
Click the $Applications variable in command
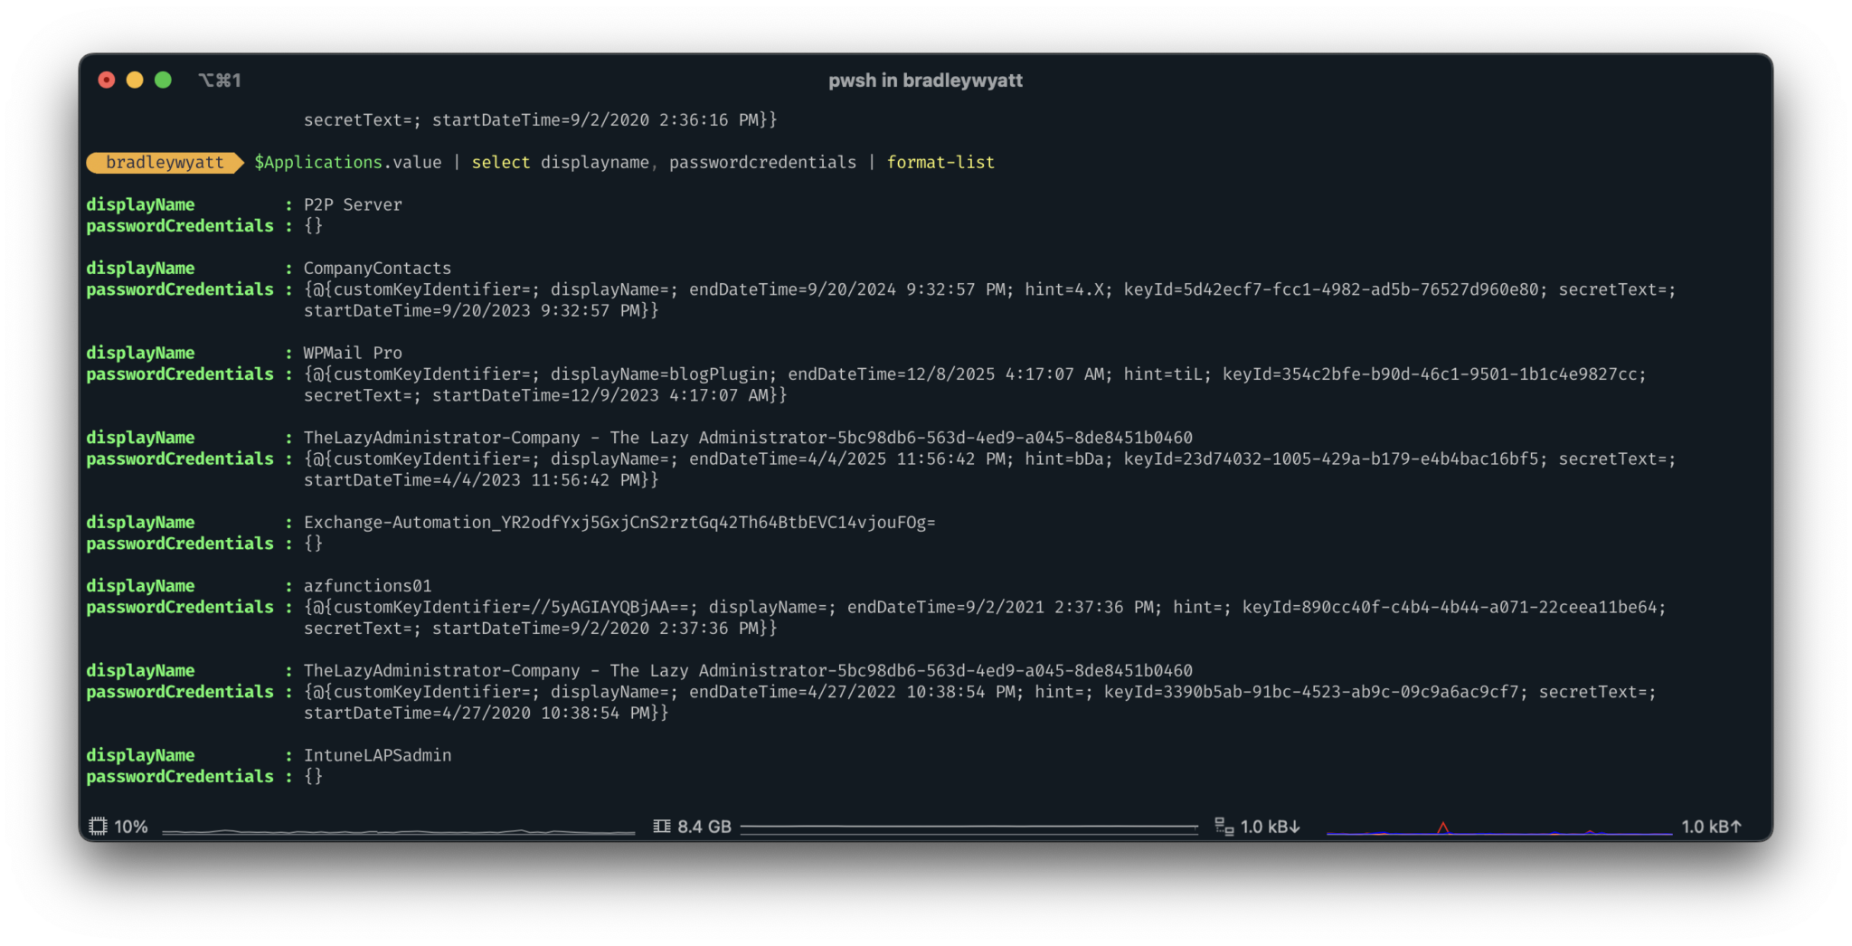coord(318,162)
